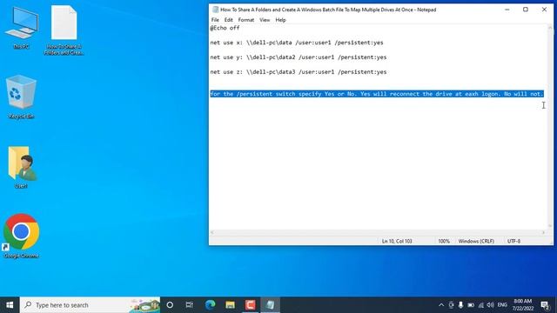Screen dimensions: 557x313
Task: Click the ENG language indicator
Action: 502,305
